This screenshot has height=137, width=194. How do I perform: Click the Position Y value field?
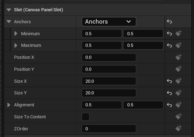[x=109, y=69]
